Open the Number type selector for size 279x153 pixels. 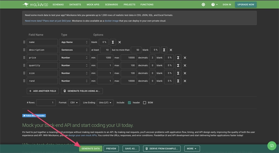[74, 73]
